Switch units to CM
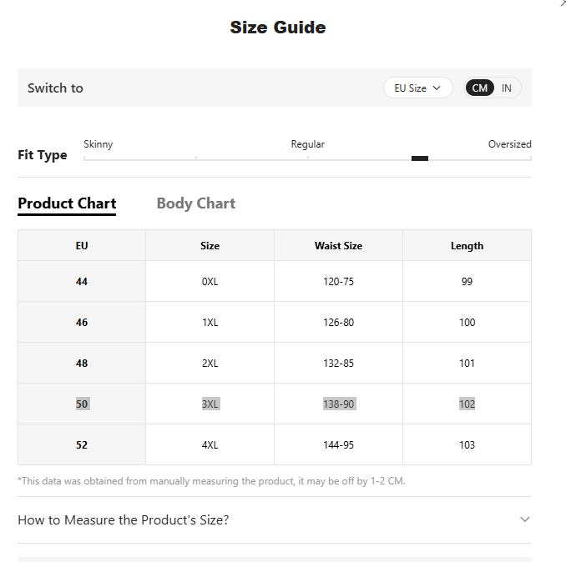The height and width of the screenshot is (562, 566). (x=480, y=88)
